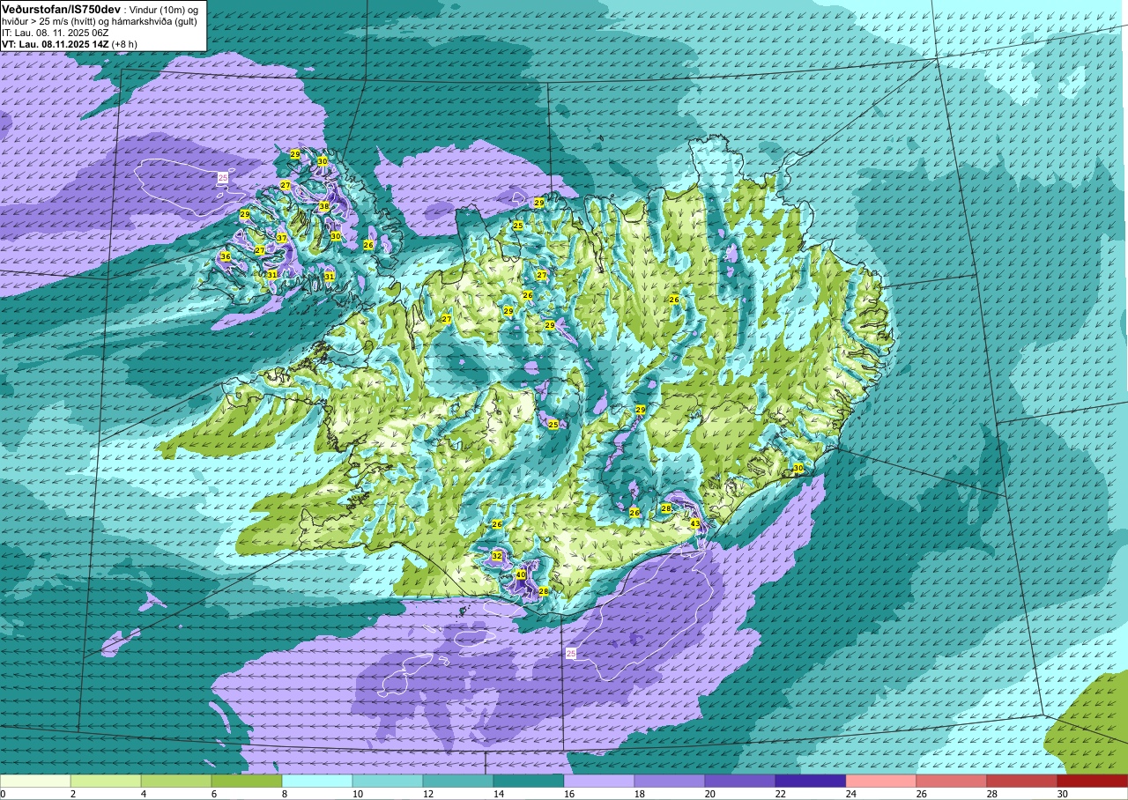The height and width of the screenshot is (800, 1128).
Task: Click the white 25 contour label west of Westfjords
Action: pyautogui.click(x=223, y=178)
